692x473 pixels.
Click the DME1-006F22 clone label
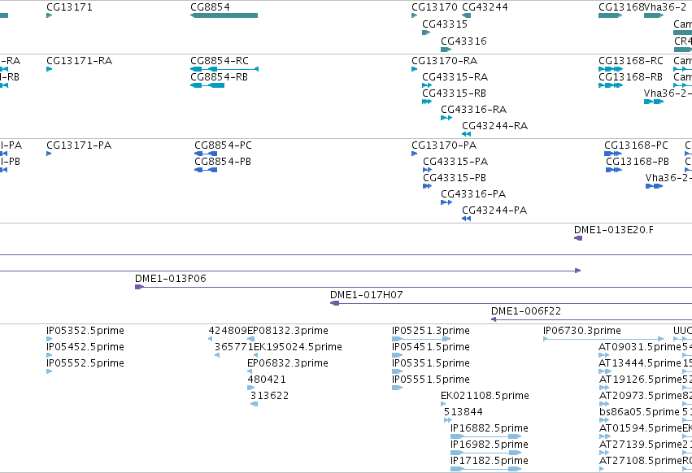(526, 311)
